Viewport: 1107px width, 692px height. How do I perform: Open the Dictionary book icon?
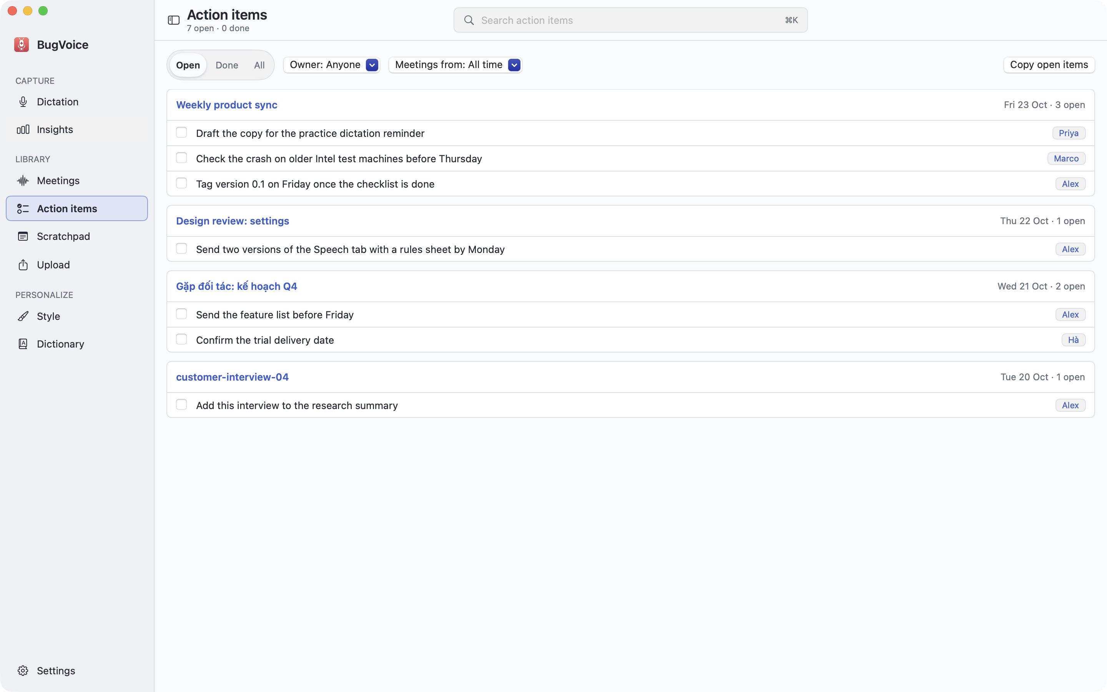click(x=23, y=344)
